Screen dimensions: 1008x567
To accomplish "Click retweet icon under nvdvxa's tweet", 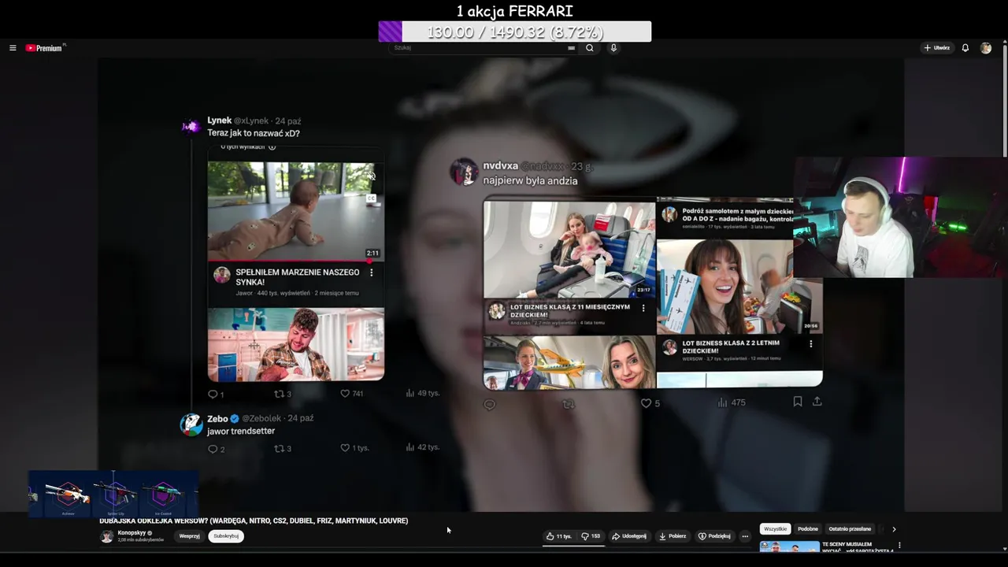I will pyautogui.click(x=569, y=404).
